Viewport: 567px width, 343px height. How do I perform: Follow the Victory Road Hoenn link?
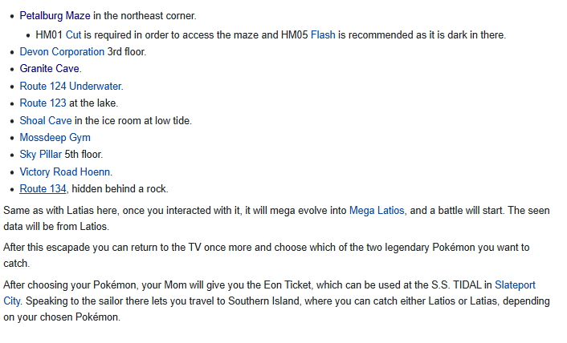pos(65,171)
